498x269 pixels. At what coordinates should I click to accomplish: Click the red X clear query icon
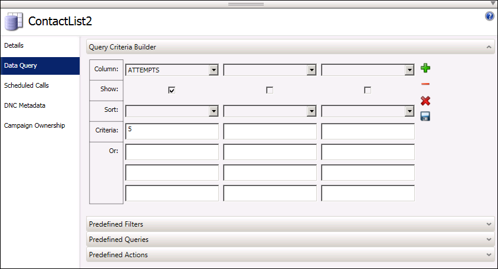pyautogui.click(x=425, y=101)
